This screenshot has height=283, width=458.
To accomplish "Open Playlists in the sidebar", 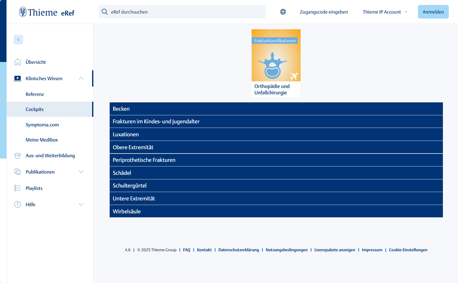I will [34, 188].
